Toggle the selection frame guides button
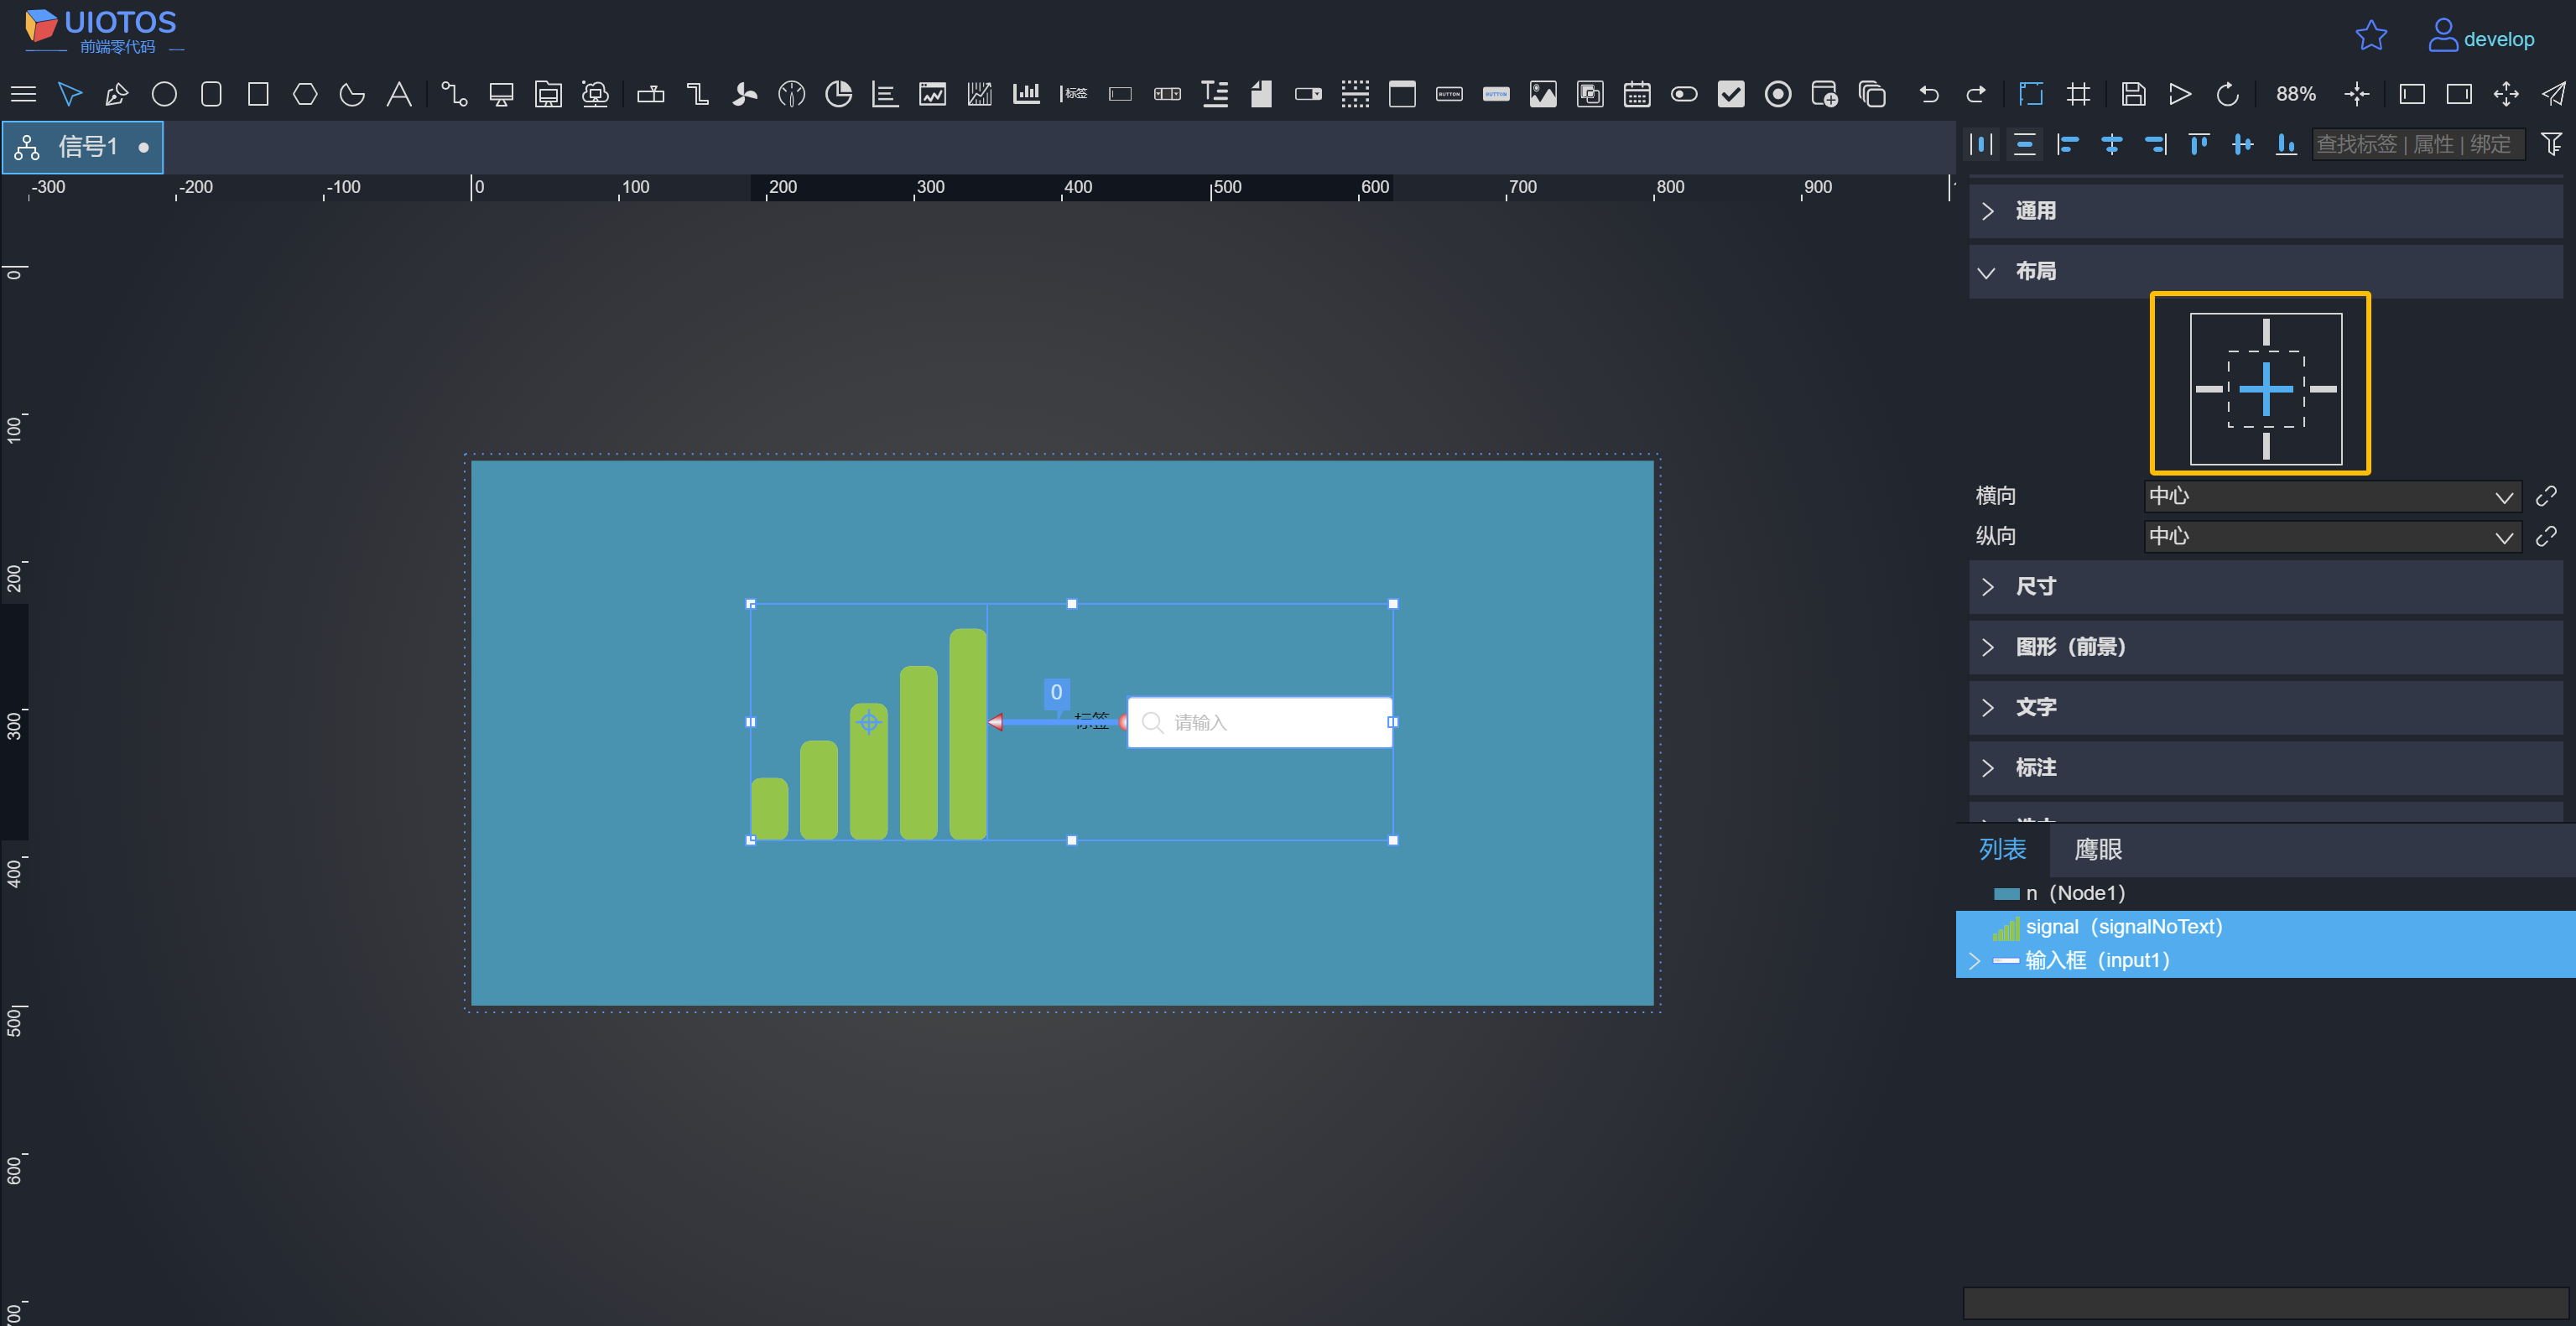The width and height of the screenshot is (2576, 1326). 2031,94
